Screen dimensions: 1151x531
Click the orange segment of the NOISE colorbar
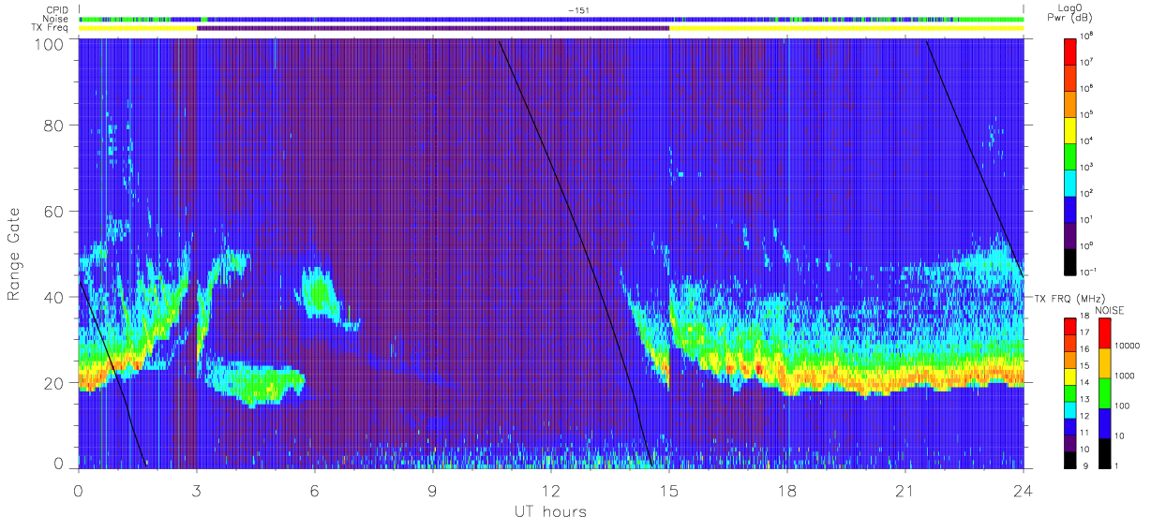[1104, 362]
